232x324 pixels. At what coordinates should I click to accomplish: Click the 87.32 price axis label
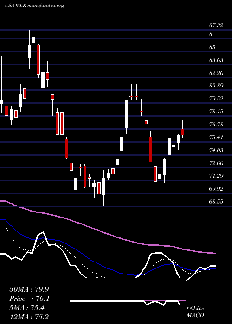coord(216,25)
